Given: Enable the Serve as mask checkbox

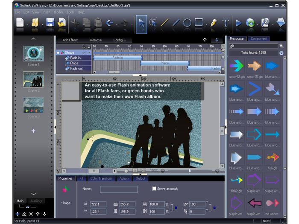Looking at the screenshot, I should pyautogui.click(x=154, y=189).
